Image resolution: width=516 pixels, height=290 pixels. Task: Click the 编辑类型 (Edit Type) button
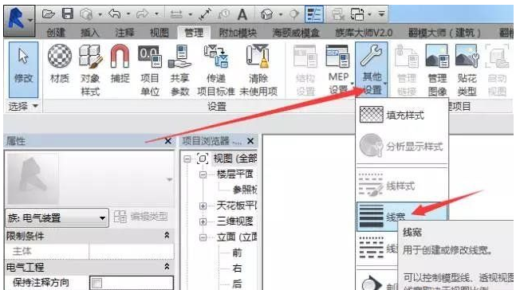coord(140,217)
